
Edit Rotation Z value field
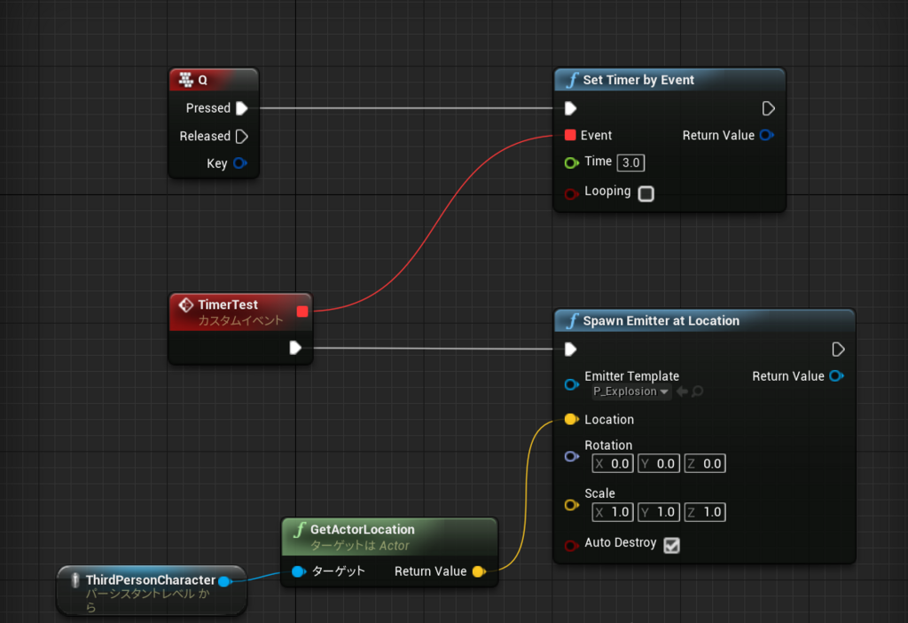click(x=705, y=463)
